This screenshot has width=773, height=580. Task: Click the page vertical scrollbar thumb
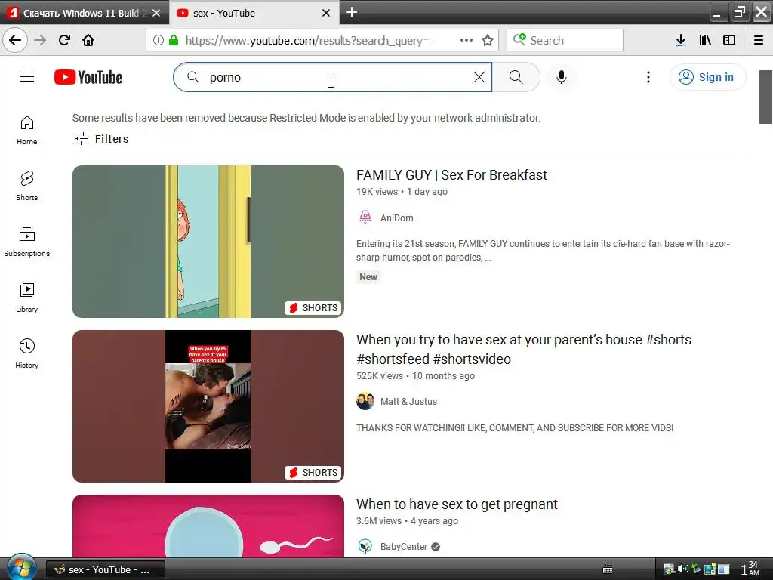(765, 97)
